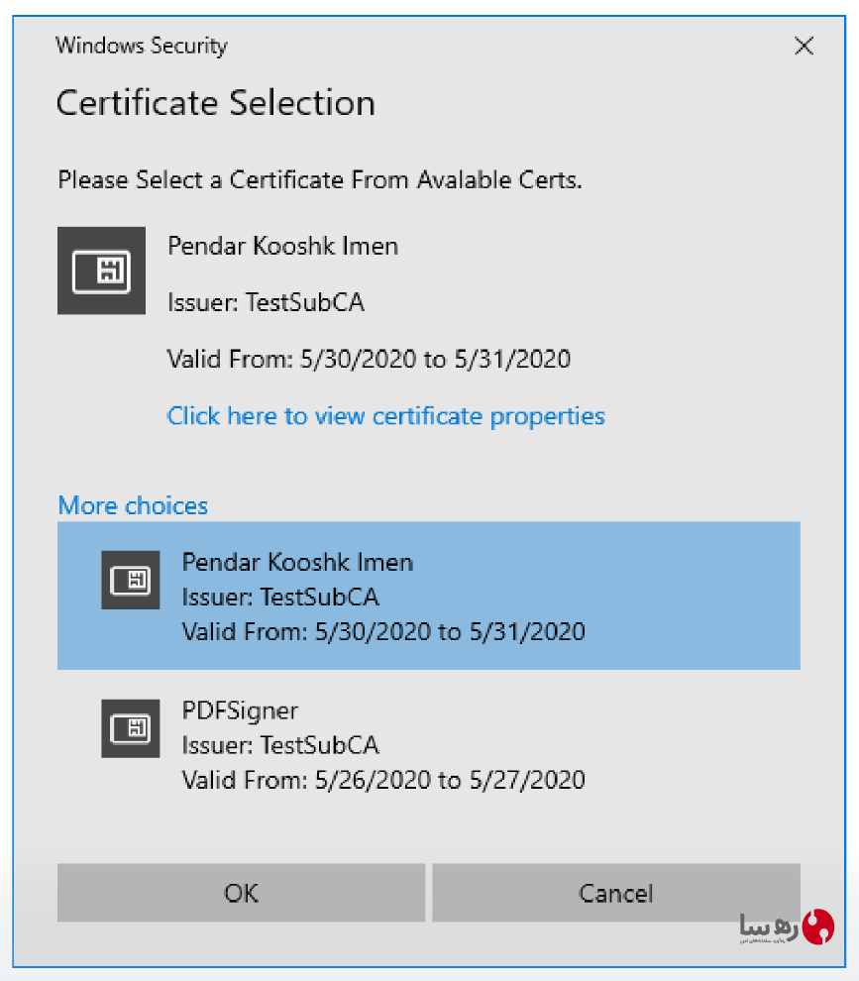
Task: Cancel the certificate selection
Action: coord(615,893)
